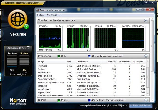Image resolution: width=158 pixels, height=110 pixels.
Task: Sort by the UC moyen column header
Action: (139, 62)
